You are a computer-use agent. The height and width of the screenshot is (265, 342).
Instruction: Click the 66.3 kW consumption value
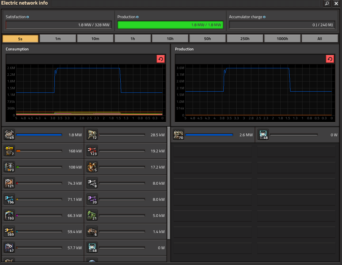(75, 216)
